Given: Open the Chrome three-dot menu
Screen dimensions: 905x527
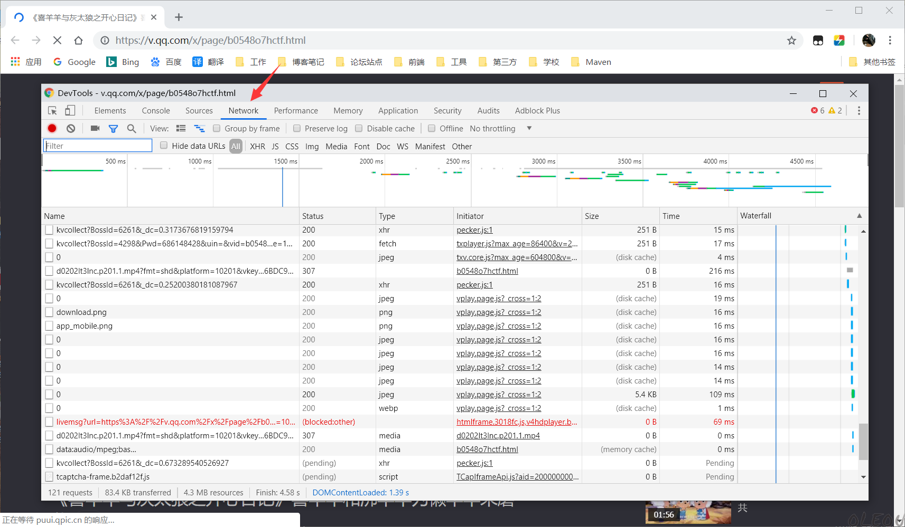Looking at the screenshot, I should (x=890, y=40).
